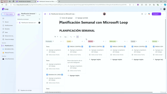This screenshot has height=94, width=167.
Task: Open the board view type dropdown icon
Action: [x=61, y=37]
